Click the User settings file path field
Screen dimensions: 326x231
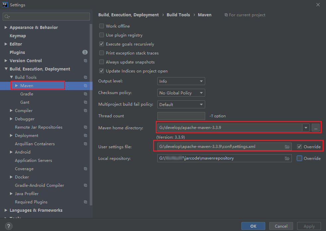pyautogui.click(x=224, y=147)
